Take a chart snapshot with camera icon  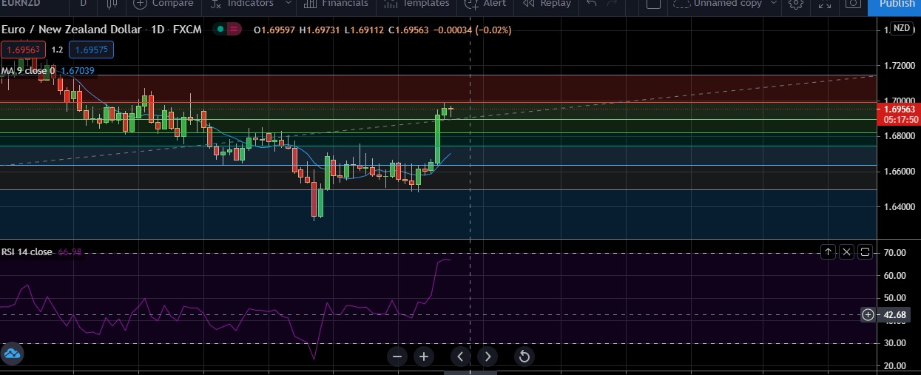click(x=853, y=4)
